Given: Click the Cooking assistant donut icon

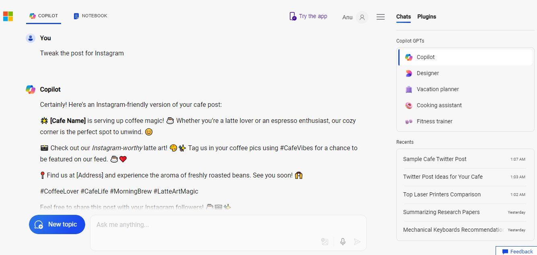Looking at the screenshot, I should click(x=409, y=105).
